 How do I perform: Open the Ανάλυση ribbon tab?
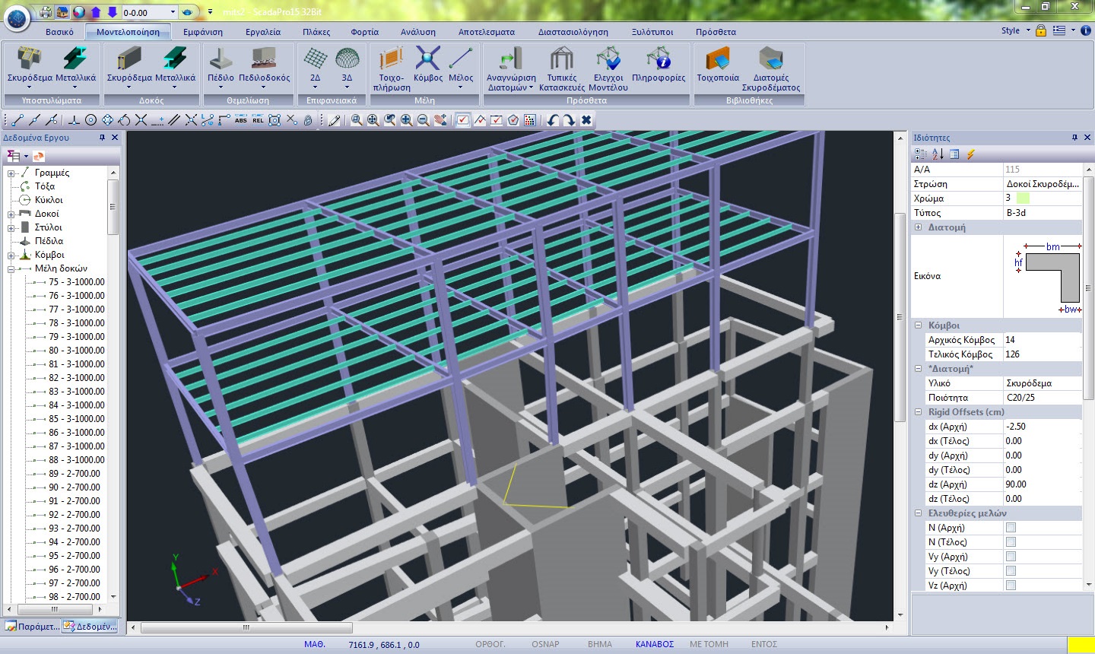(x=418, y=32)
